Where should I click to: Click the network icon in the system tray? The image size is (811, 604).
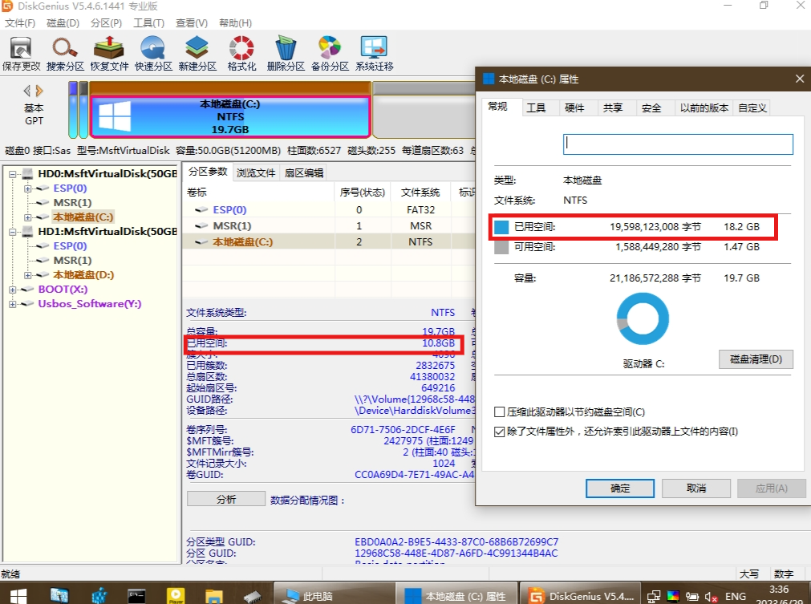(x=654, y=597)
